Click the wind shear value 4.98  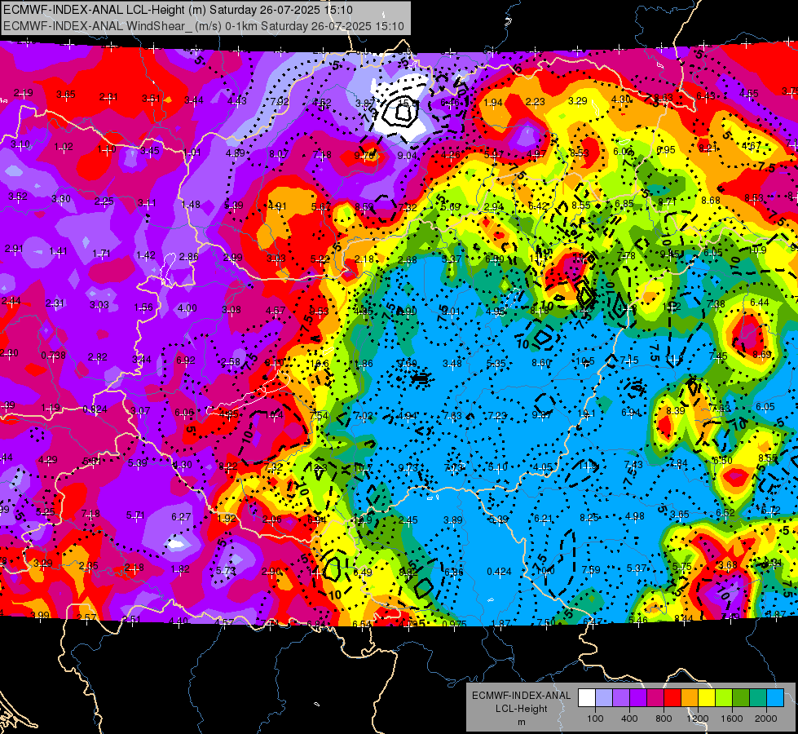click(635, 516)
